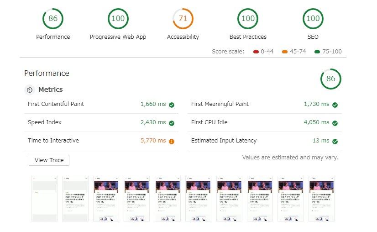Open the last filmstrip thumbnail on the right
Viewport: 377px width, 232px height.
[321, 199]
